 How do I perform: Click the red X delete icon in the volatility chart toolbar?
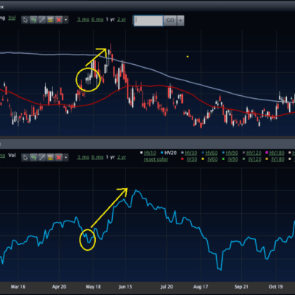tap(58, 157)
